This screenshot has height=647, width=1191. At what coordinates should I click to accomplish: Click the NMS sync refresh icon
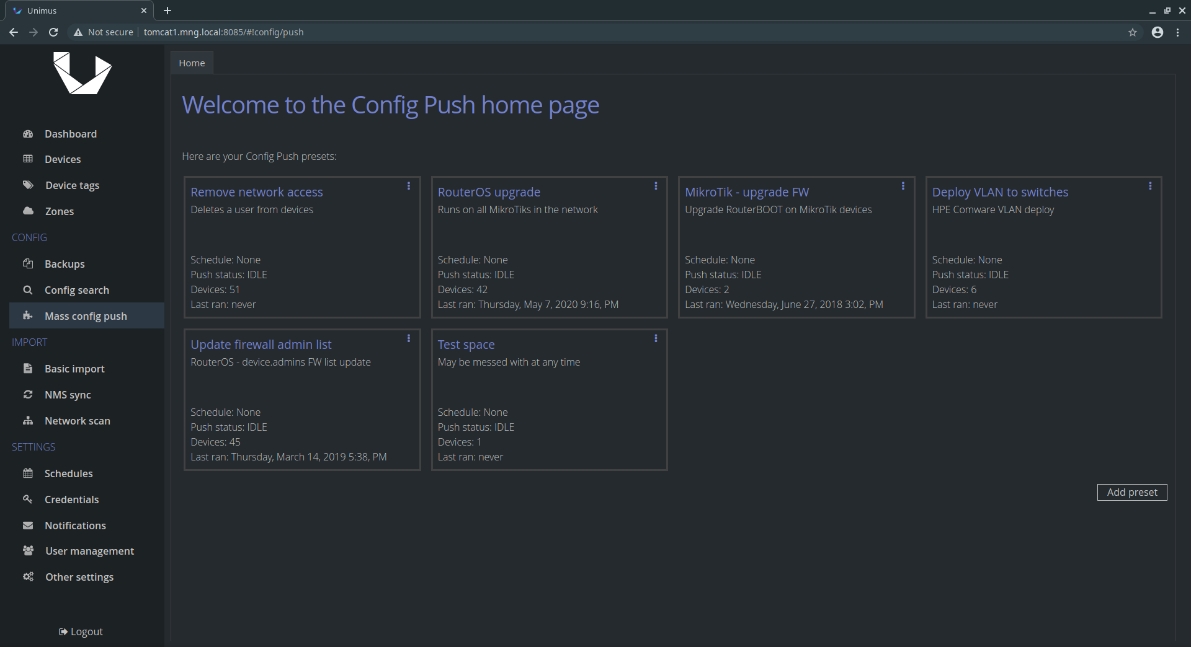pyautogui.click(x=28, y=394)
